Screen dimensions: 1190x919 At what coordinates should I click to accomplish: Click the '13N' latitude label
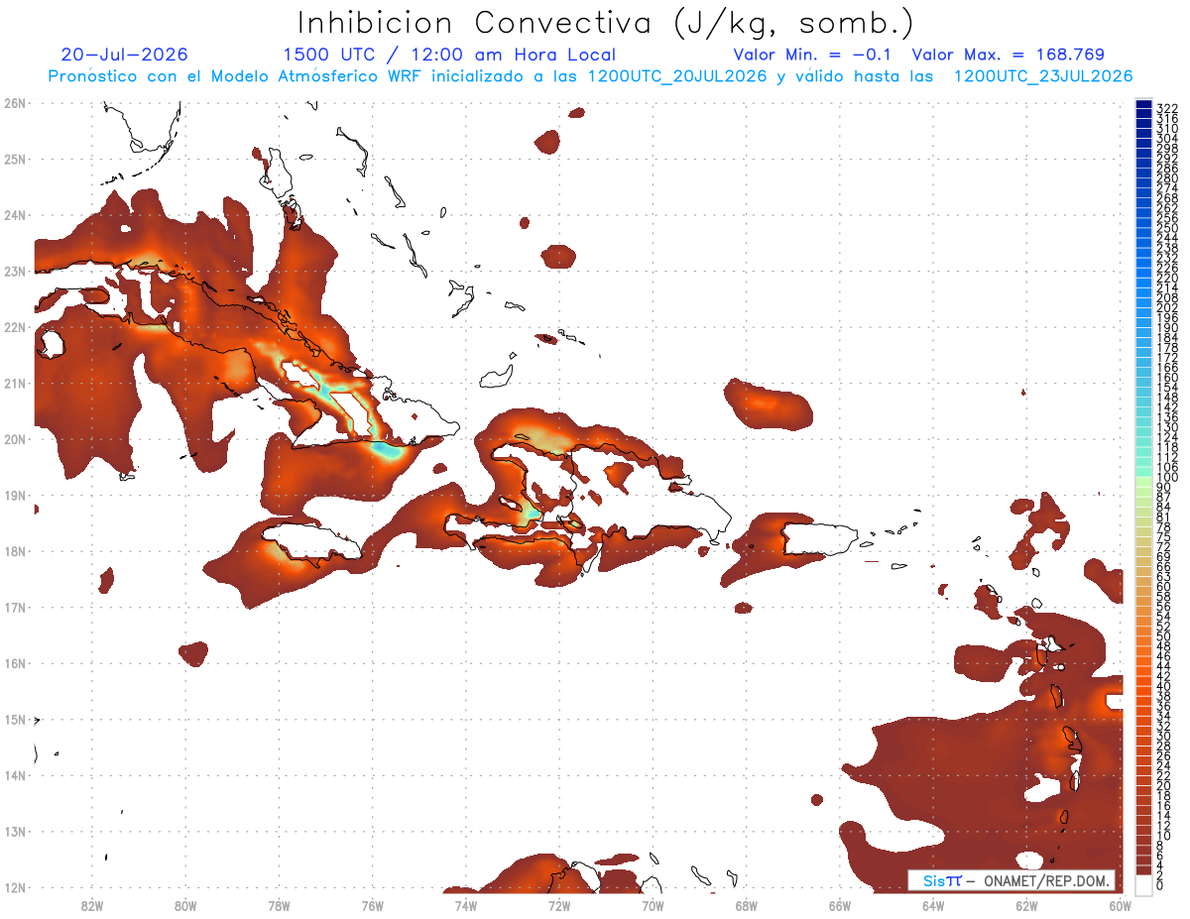[x=15, y=831]
